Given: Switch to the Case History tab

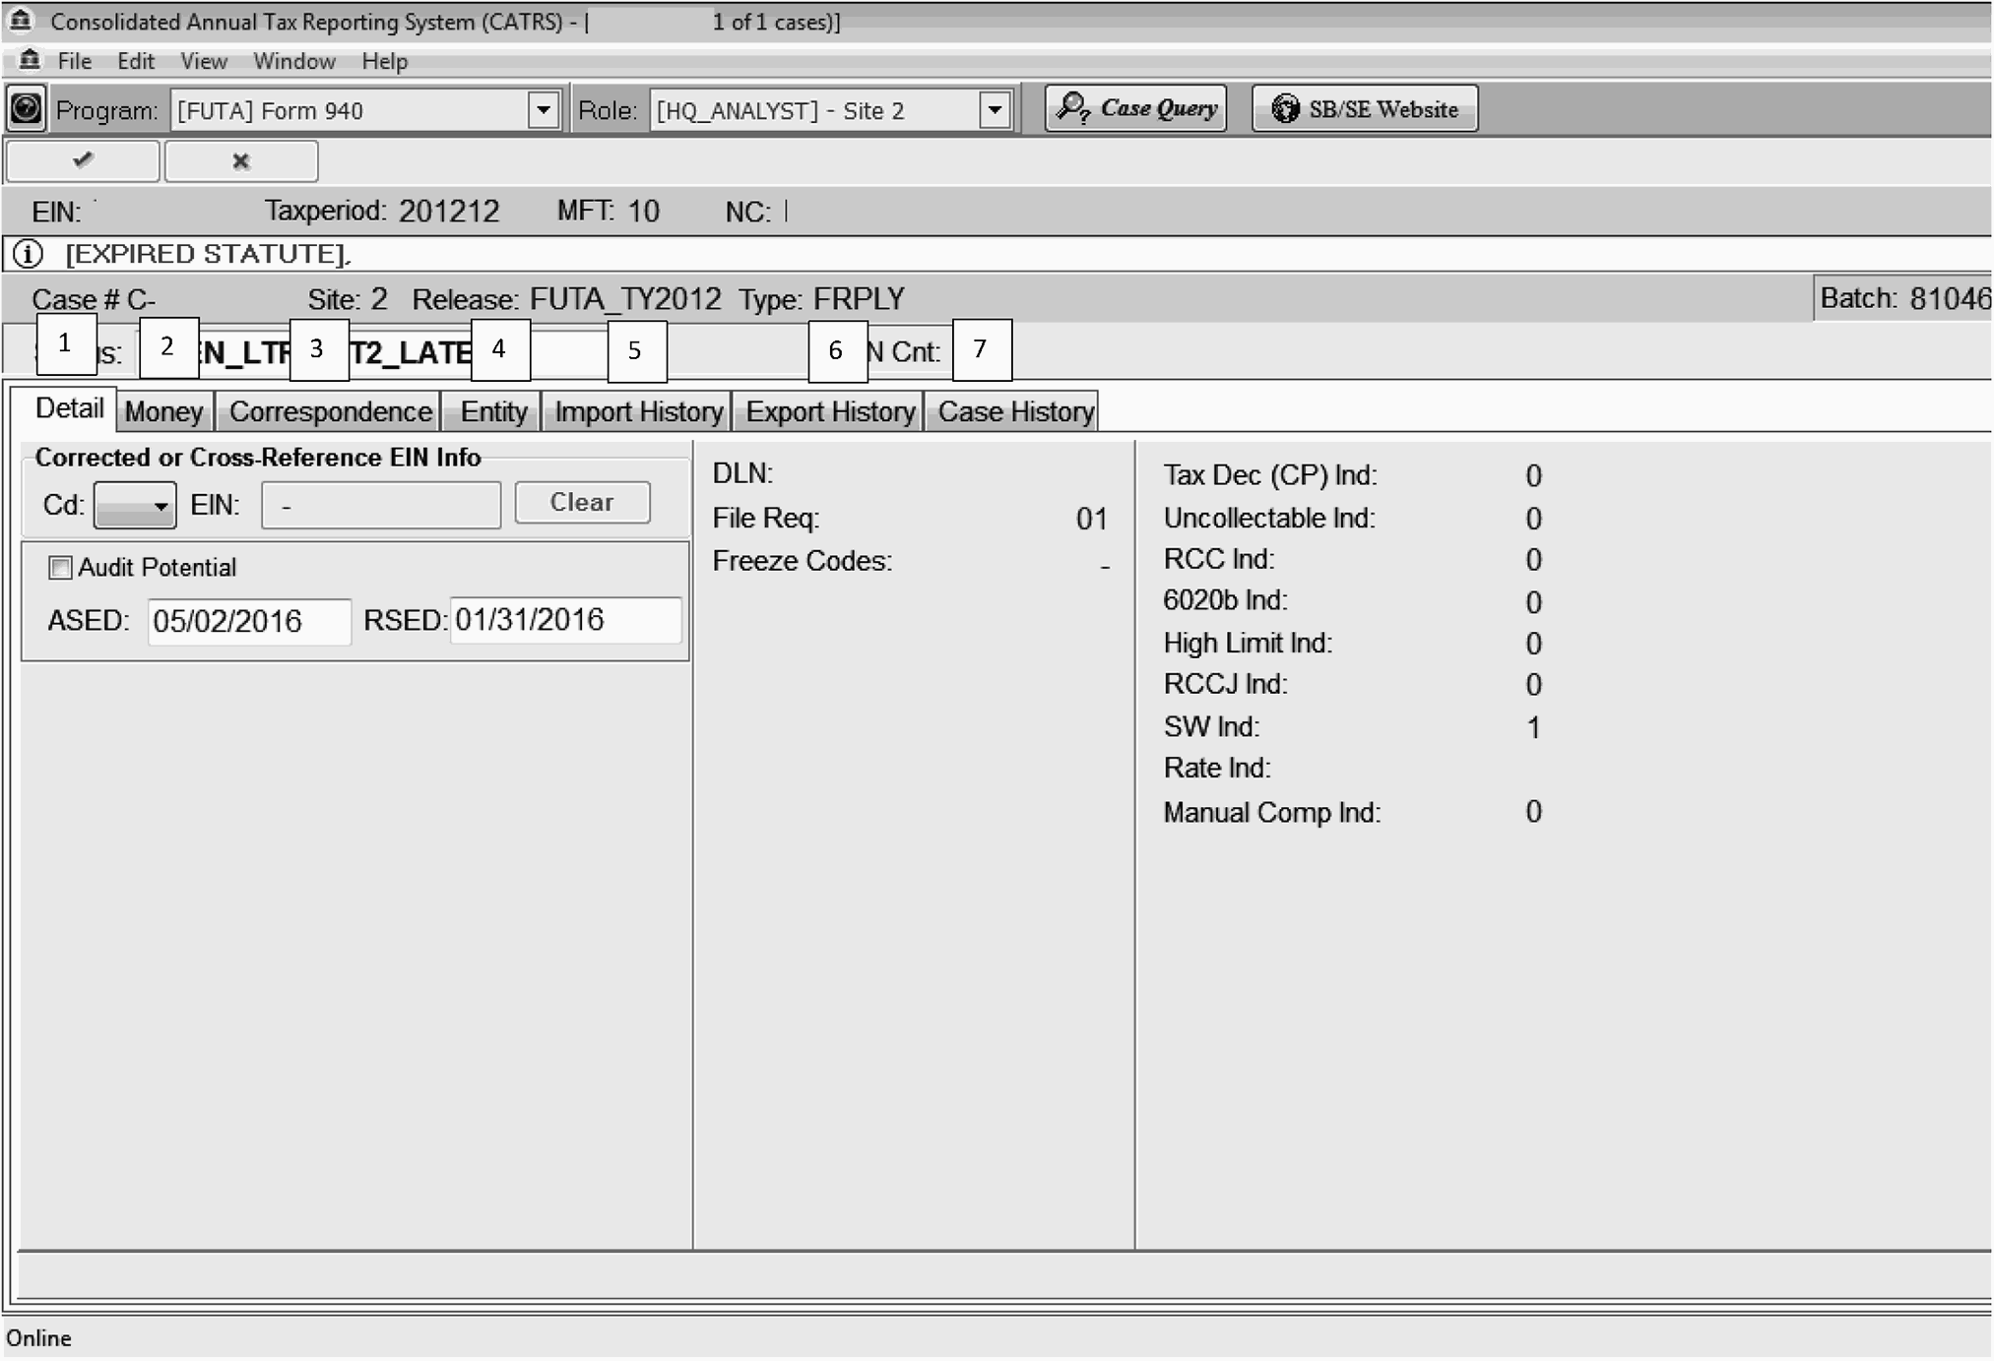Looking at the screenshot, I should coord(1015,411).
